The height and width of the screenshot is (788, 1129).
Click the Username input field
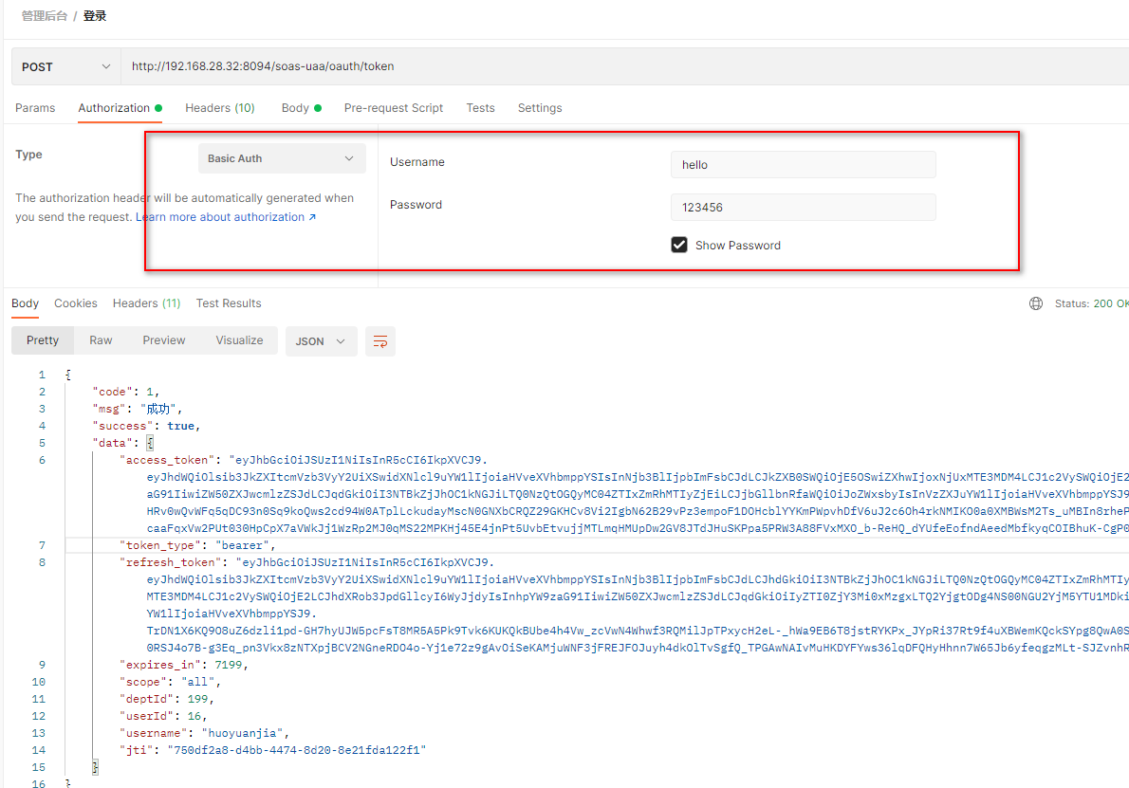(803, 164)
